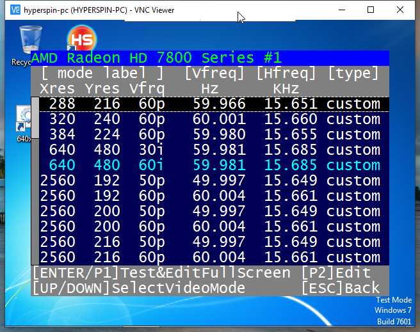Screen dimensions: 420x332
Task: Click the mode list scrollbar thumb
Action: (35, 118)
